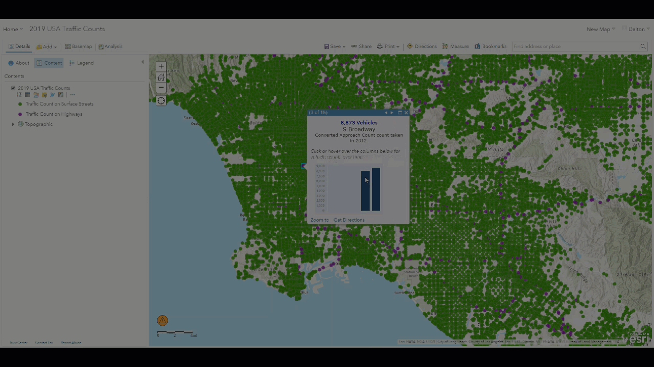Click the Zoom To link in the popup
Viewport: 654px width, 367px height.
(319, 220)
